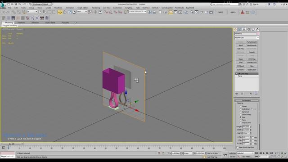The image size is (288, 162).
Task: Select Shrink Wrap mapping radio button
Action: [241, 114]
